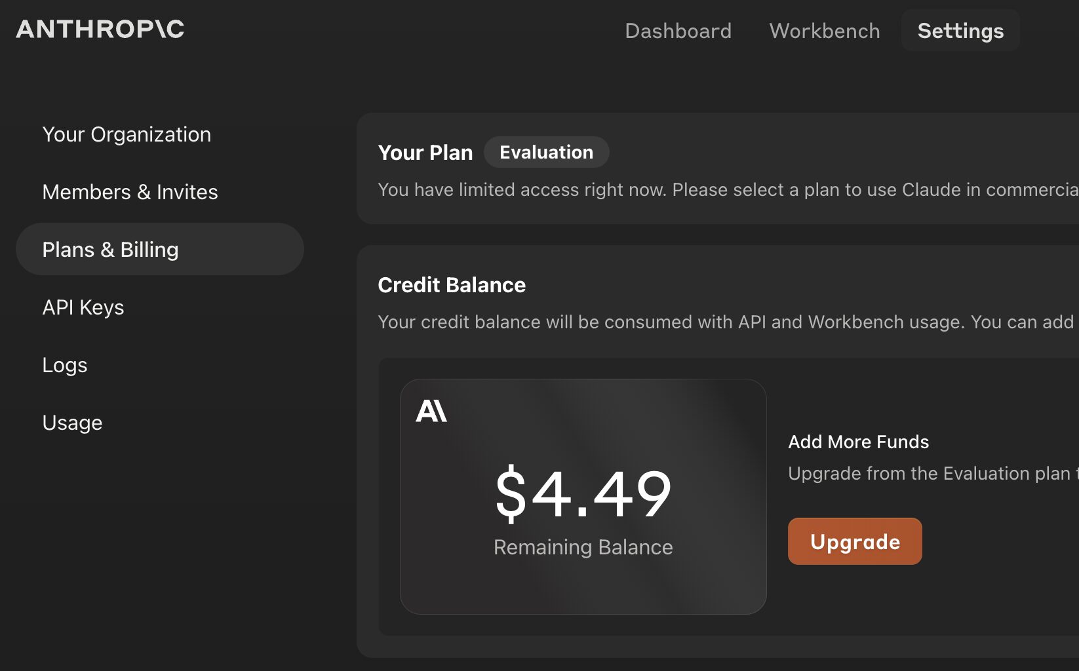Click the Credit Balance heading

452,285
